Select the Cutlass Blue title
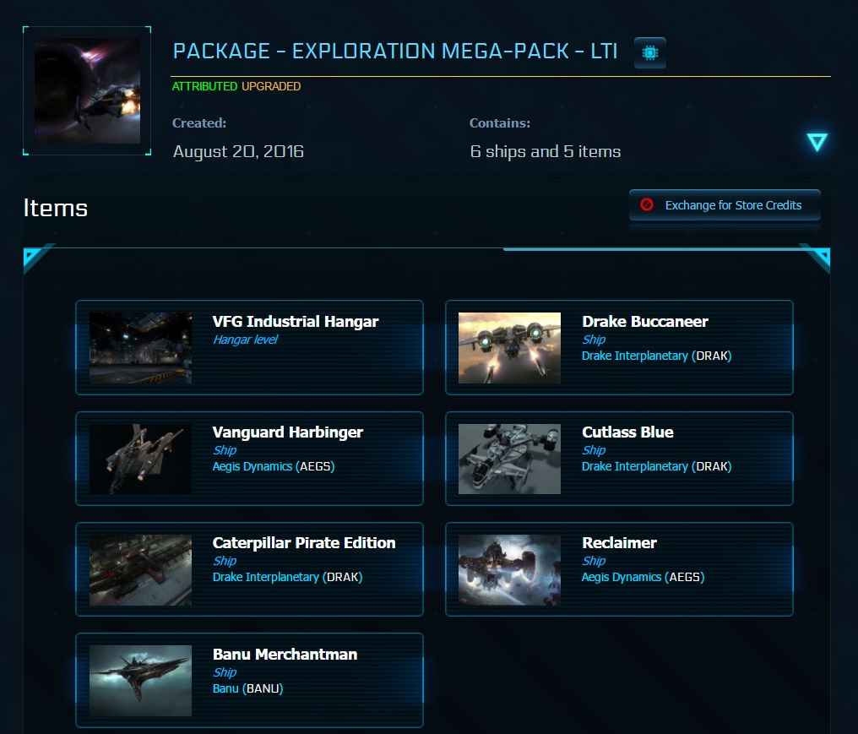The image size is (858, 734). [627, 432]
